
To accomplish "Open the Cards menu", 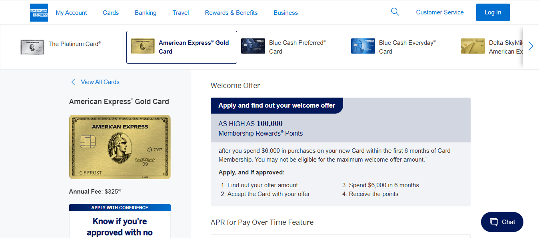I will tap(111, 12).
